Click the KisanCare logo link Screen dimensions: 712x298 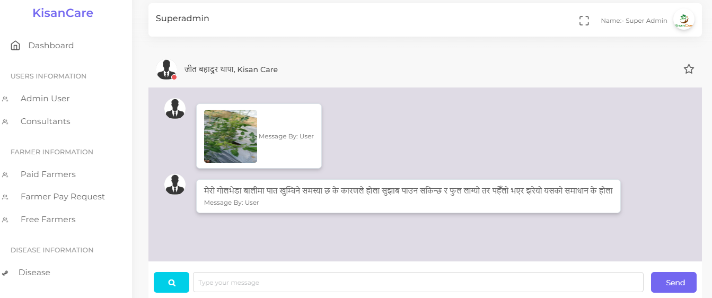click(x=63, y=13)
